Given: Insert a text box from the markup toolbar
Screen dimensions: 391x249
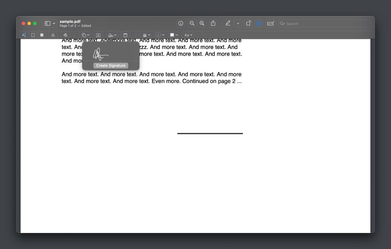Looking at the screenshot, I should (98, 35).
